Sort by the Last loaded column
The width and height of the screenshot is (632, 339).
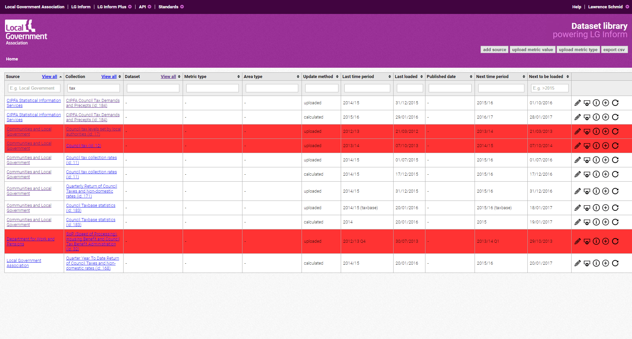point(421,77)
